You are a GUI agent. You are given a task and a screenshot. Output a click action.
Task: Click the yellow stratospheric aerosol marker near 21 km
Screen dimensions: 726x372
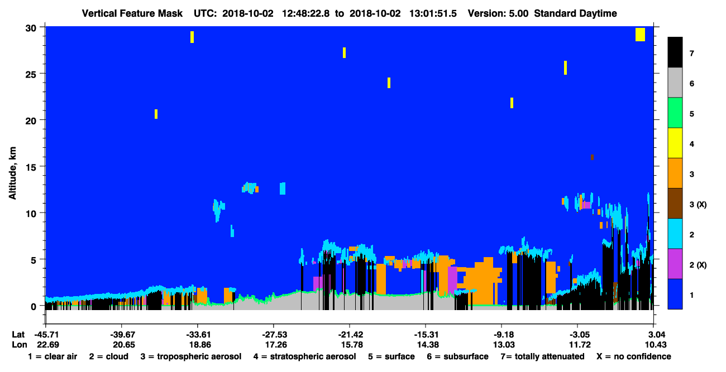point(156,114)
